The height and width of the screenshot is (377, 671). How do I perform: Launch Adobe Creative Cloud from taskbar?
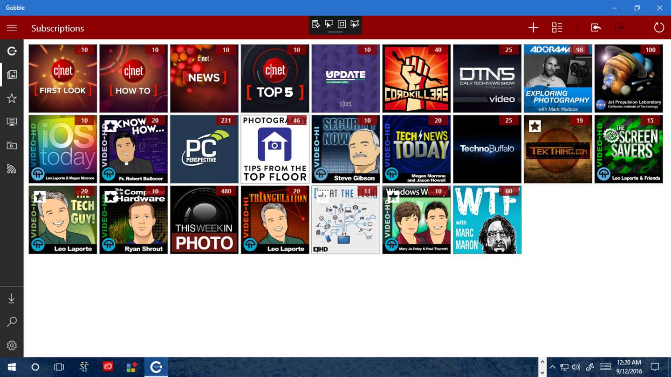coord(108,367)
